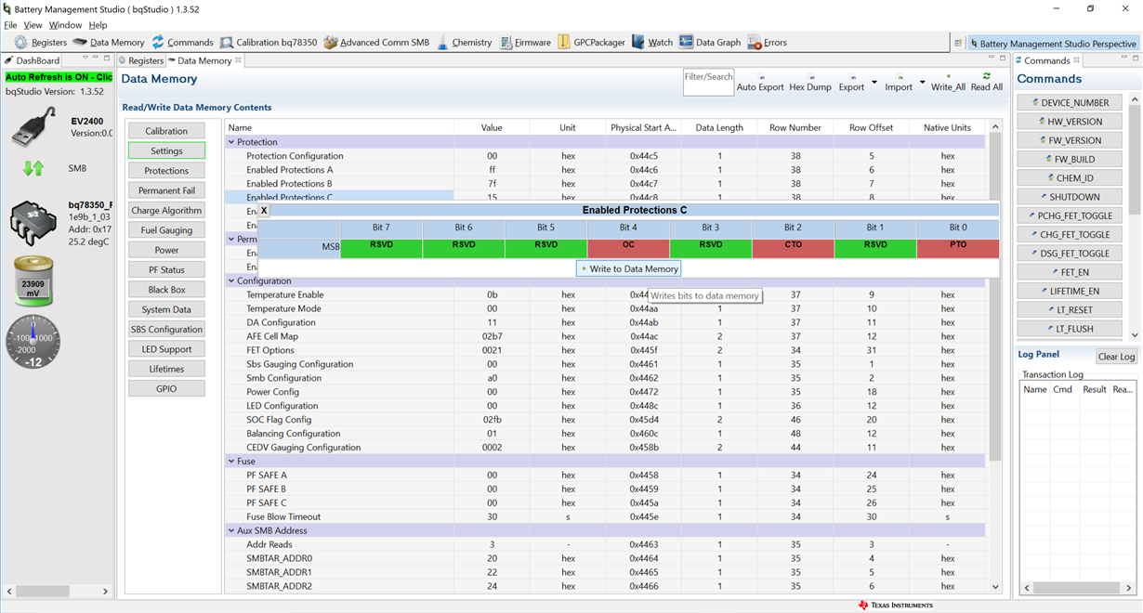Select the FET Options row

point(605,350)
